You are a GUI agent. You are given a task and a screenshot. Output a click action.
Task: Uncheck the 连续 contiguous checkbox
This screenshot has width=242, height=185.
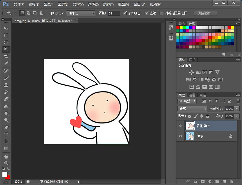click(146, 13)
